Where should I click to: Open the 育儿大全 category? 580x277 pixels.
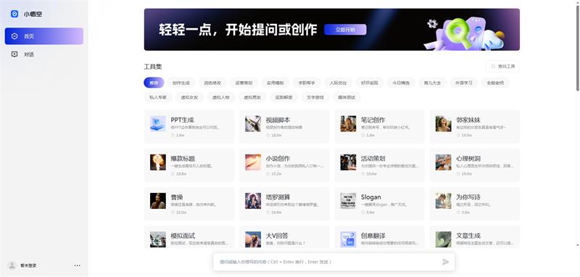432,83
